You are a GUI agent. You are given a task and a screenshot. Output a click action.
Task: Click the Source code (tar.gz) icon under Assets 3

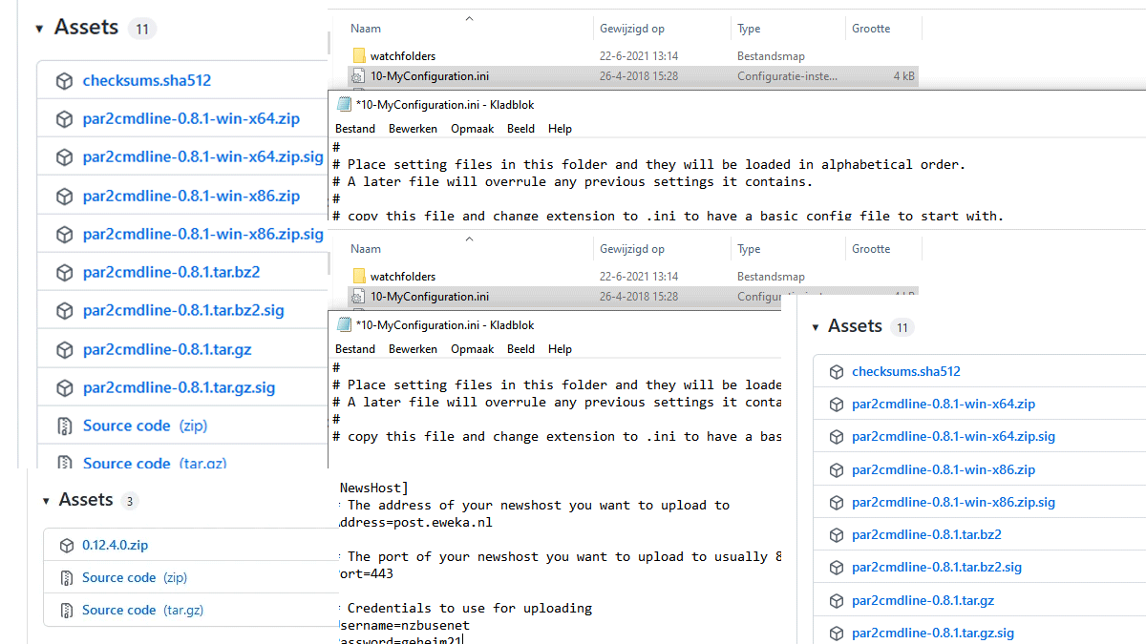tap(67, 610)
